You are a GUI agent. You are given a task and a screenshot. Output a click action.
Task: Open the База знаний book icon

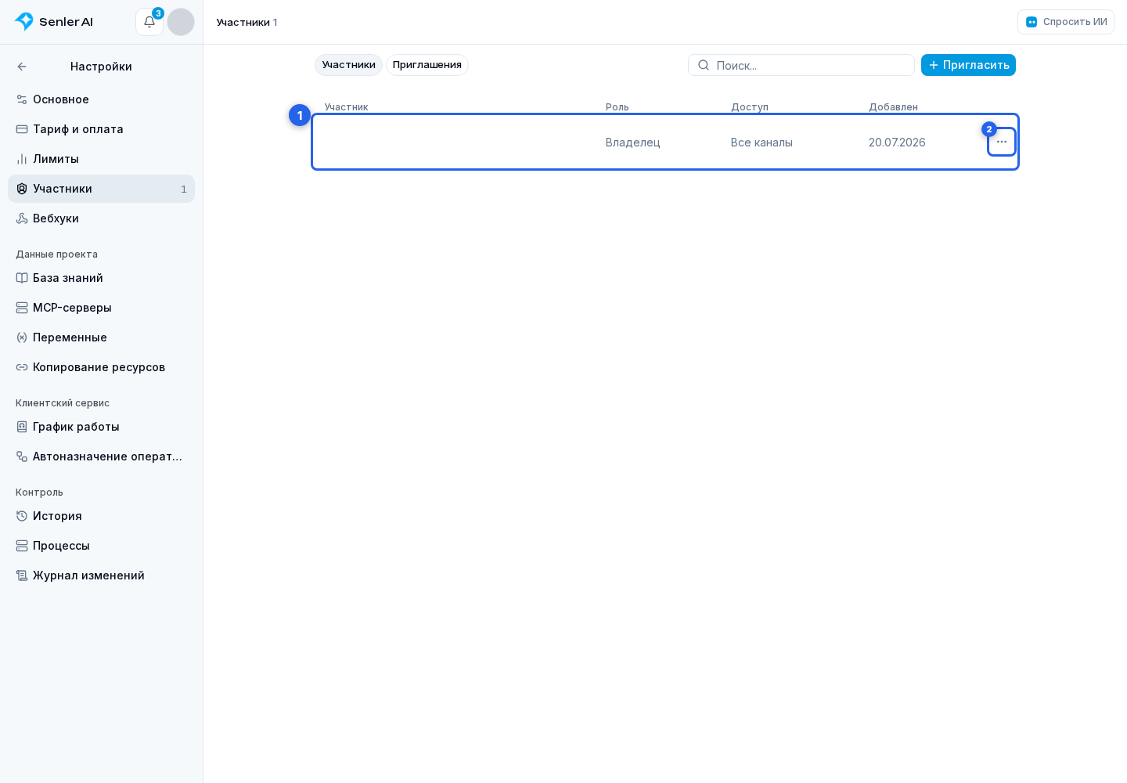[22, 278]
